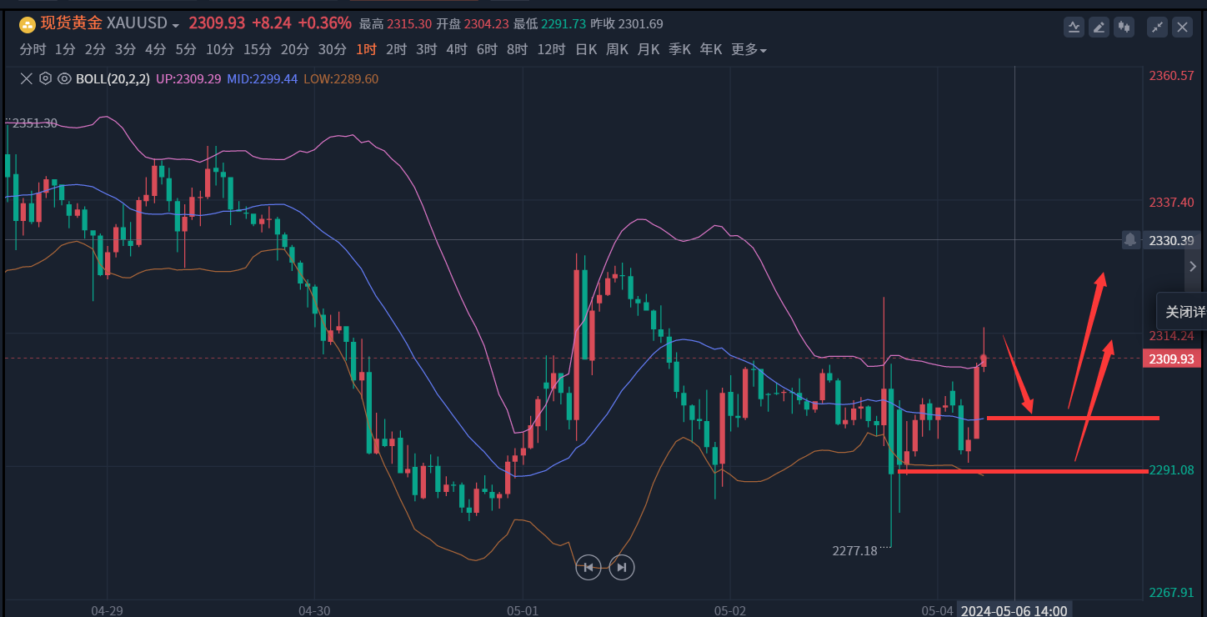Image resolution: width=1207 pixels, height=617 pixels.
Task: Select the 20分 timeframe
Action: (294, 50)
